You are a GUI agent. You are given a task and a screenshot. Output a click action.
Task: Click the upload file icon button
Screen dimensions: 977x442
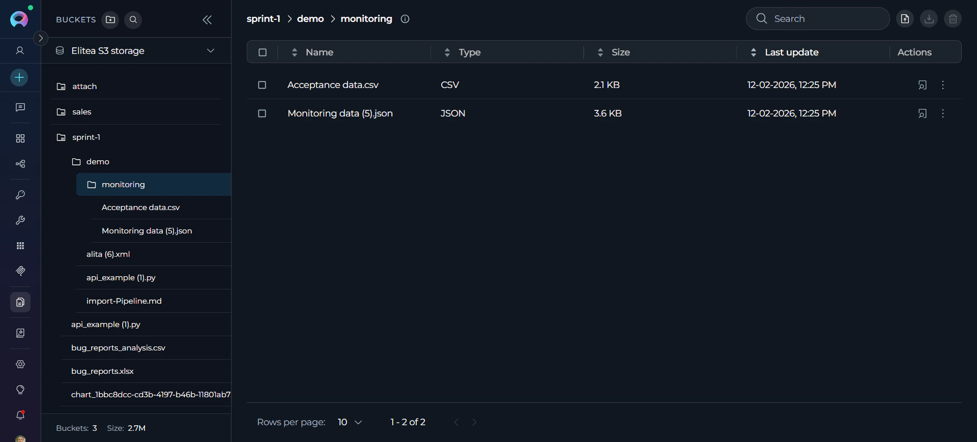point(905,19)
